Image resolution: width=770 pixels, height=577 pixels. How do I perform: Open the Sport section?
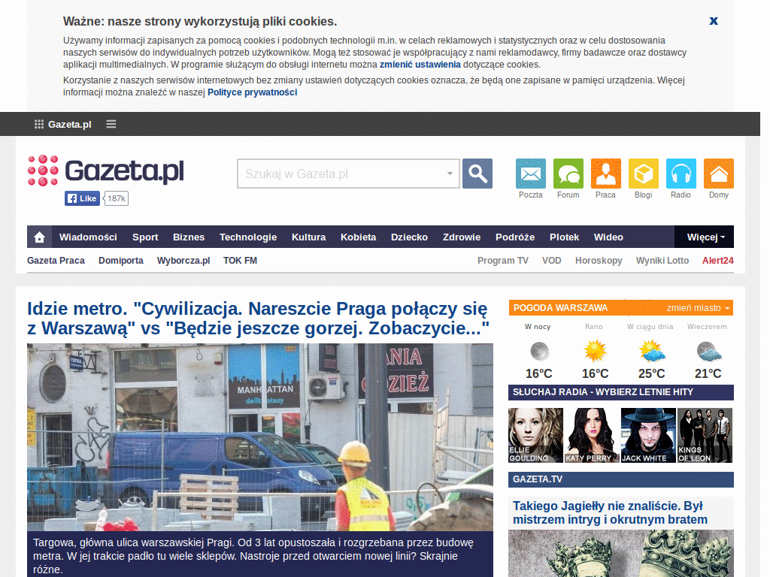(145, 237)
